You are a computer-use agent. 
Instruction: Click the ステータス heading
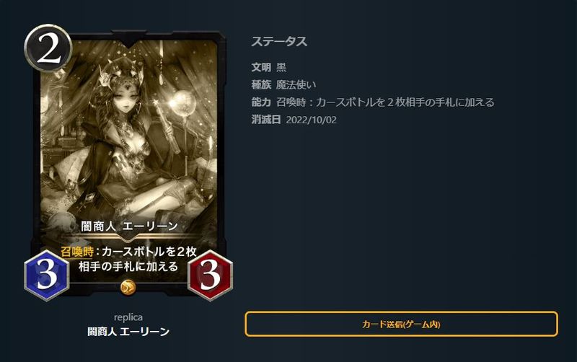pos(279,42)
